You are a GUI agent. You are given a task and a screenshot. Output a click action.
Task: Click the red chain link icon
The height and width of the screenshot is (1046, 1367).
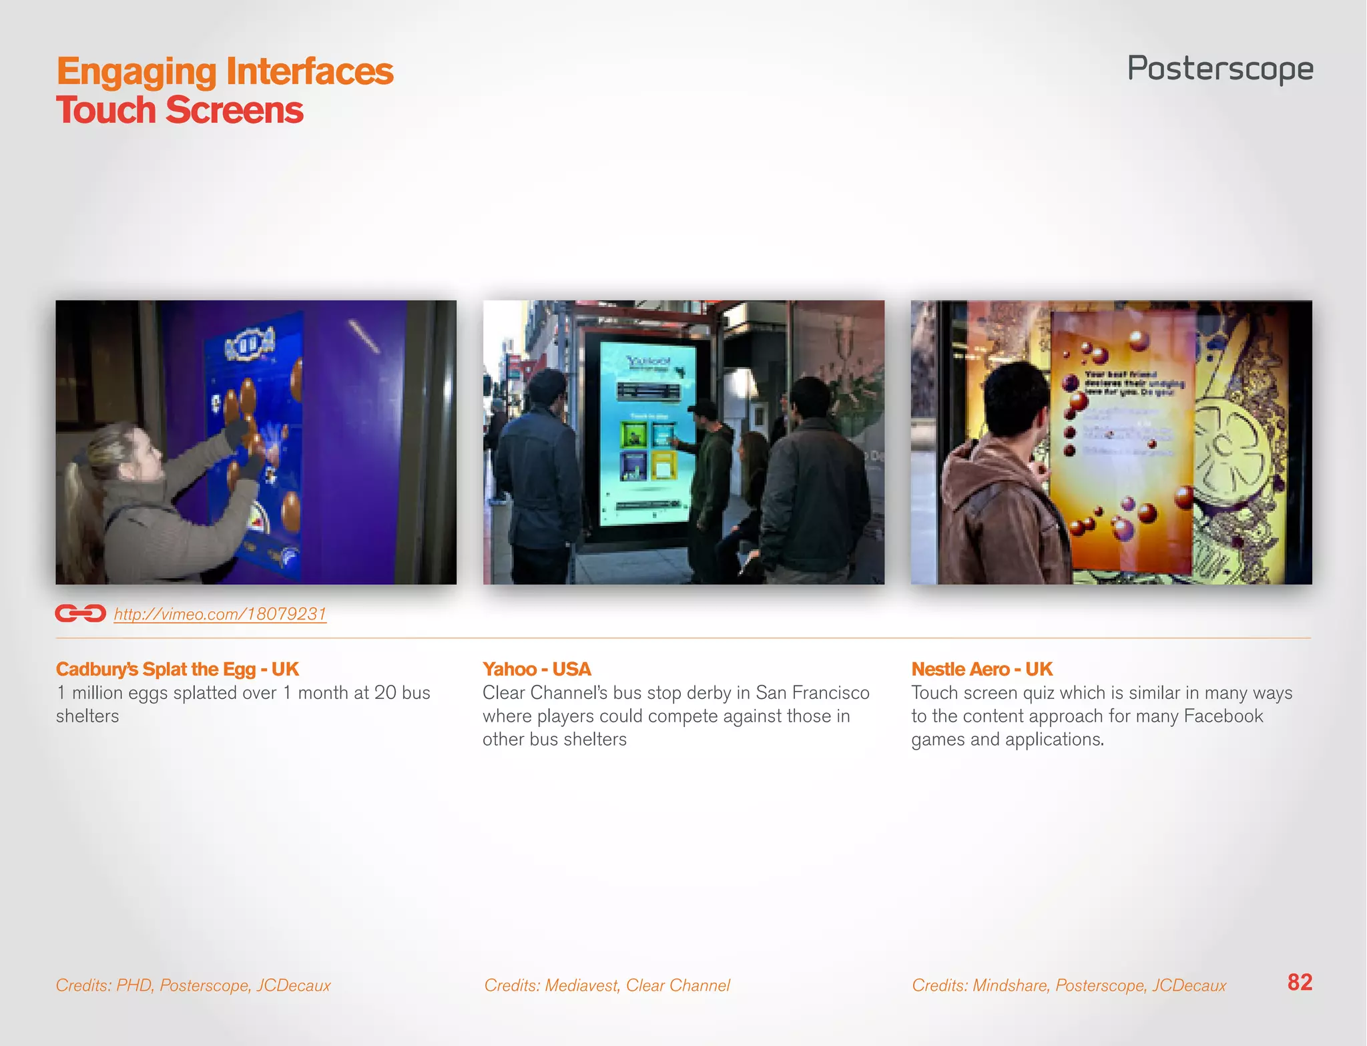80,613
